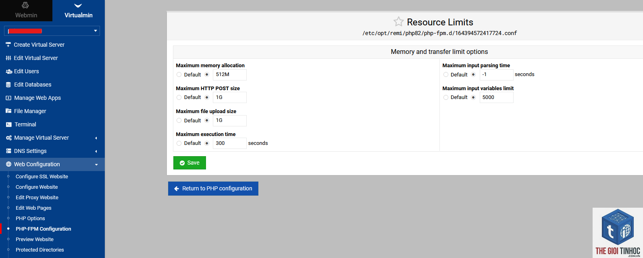Click the Terminal prompt icon
This screenshot has width=643, height=258.
8,124
